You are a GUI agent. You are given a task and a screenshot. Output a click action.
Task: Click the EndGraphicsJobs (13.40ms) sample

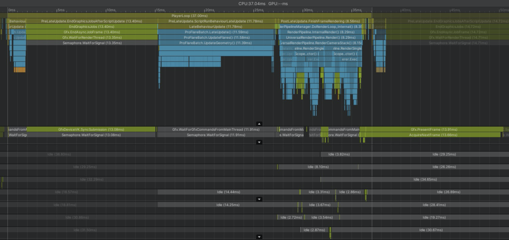[92, 27]
